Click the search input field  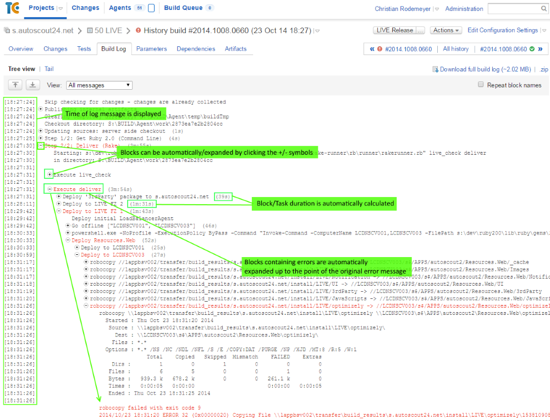coord(514,9)
